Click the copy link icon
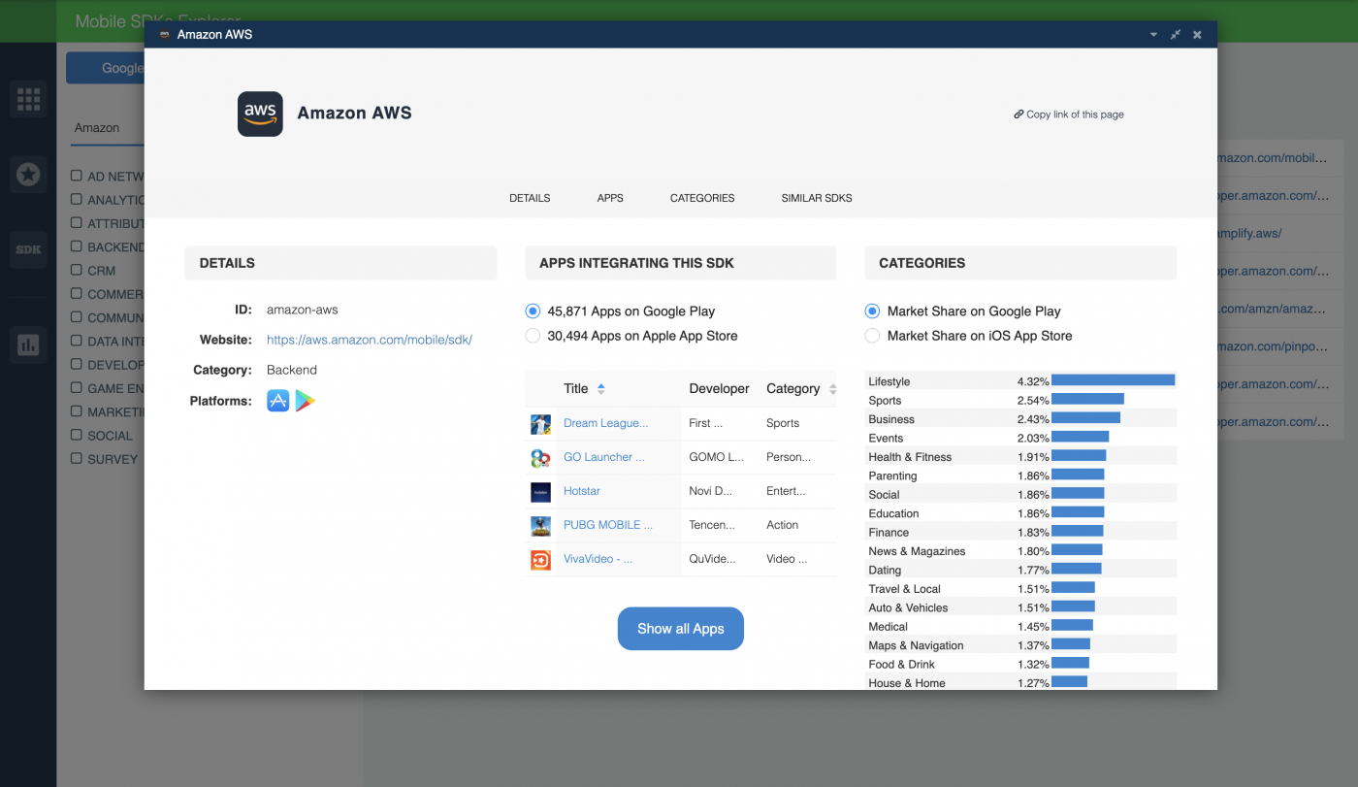 [x=1018, y=114]
